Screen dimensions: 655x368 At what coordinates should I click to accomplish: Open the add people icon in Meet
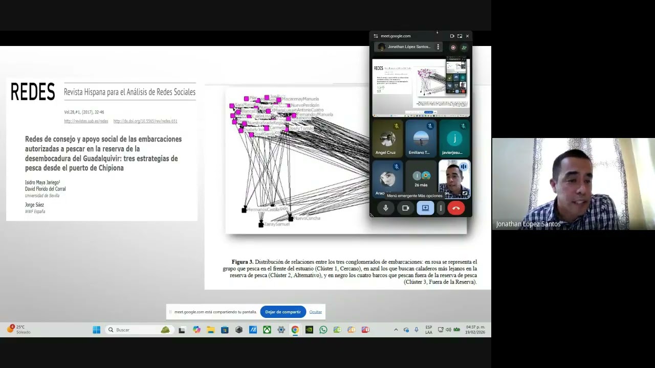pos(464,47)
